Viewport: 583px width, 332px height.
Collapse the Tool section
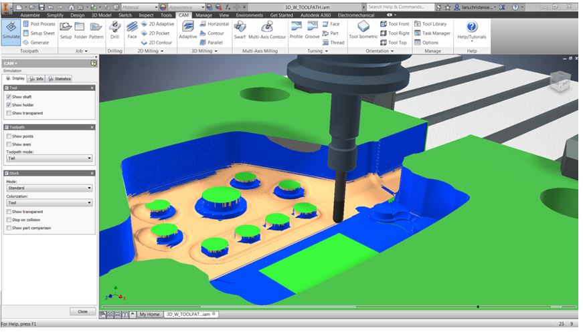pyautogui.click(x=92, y=88)
